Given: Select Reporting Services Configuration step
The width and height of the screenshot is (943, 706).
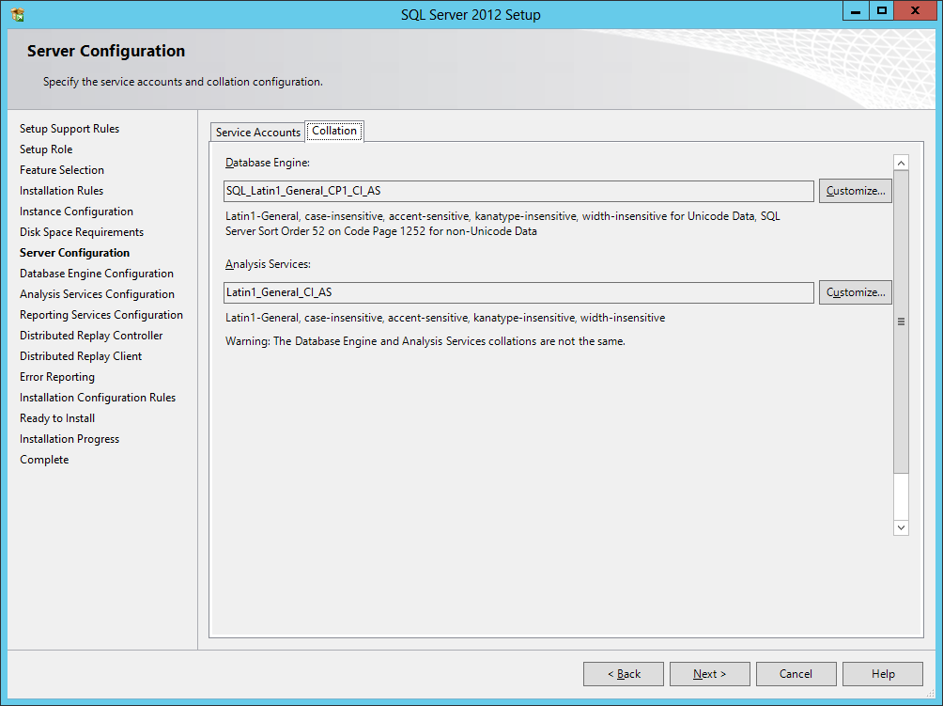Looking at the screenshot, I should click(x=101, y=315).
